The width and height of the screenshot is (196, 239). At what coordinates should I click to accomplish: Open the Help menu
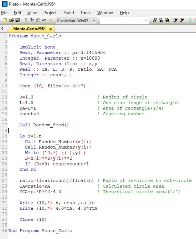point(124,13)
